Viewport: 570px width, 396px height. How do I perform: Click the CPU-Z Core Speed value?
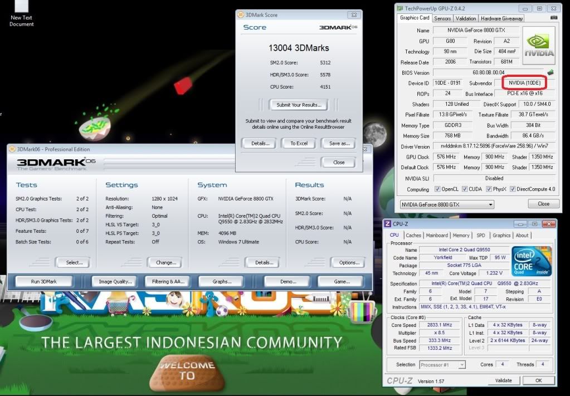tap(439, 325)
